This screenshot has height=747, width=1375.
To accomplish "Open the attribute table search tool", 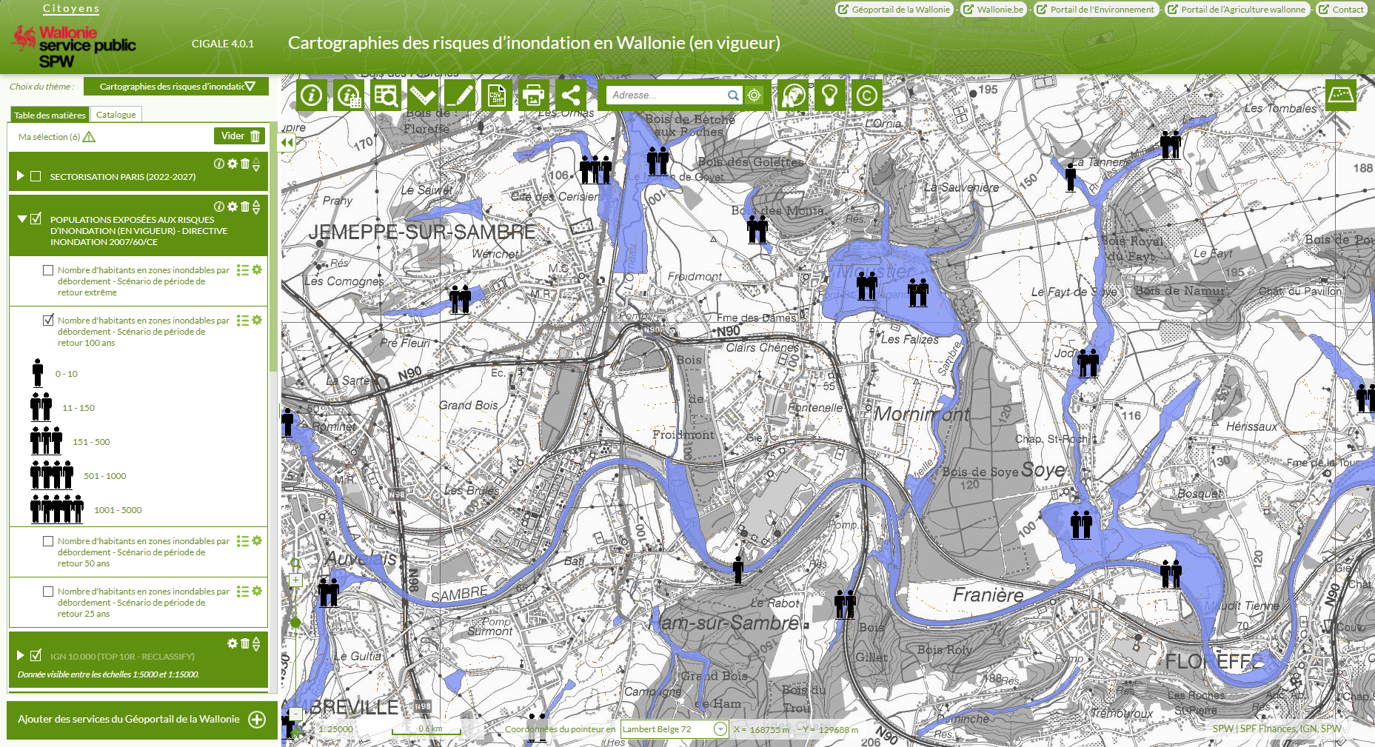I will tap(386, 96).
